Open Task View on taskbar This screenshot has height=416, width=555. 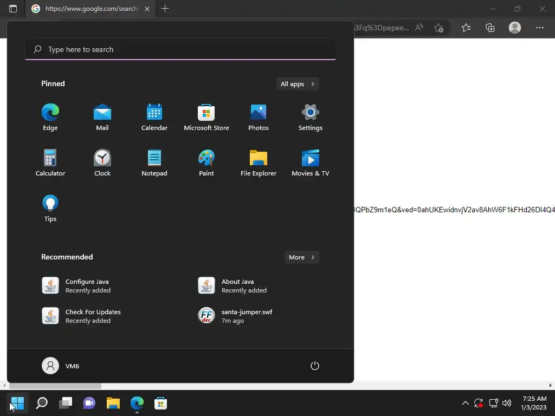pos(66,403)
